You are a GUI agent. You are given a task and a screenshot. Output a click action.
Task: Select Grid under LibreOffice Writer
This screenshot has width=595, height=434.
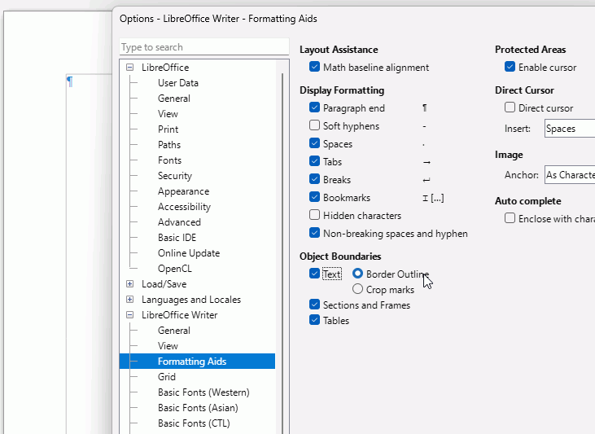pos(167,377)
